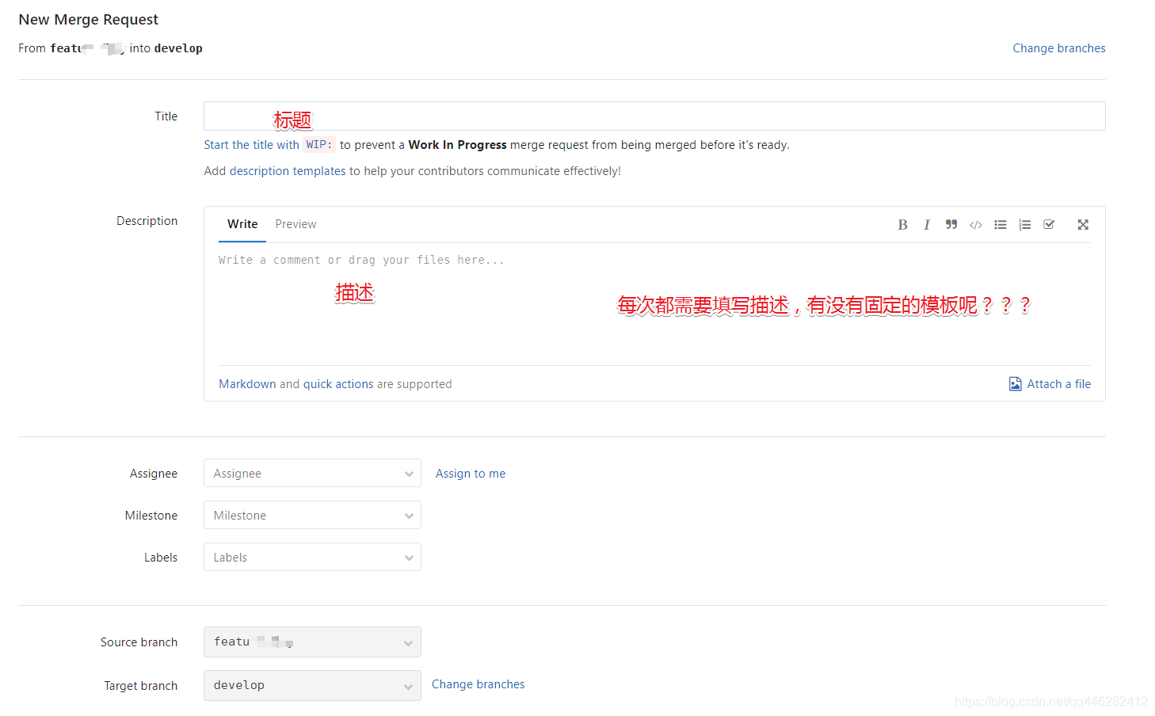The width and height of the screenshot is (1155, 716).
Task: Click Change branches link at top right
Action: 1058,48
